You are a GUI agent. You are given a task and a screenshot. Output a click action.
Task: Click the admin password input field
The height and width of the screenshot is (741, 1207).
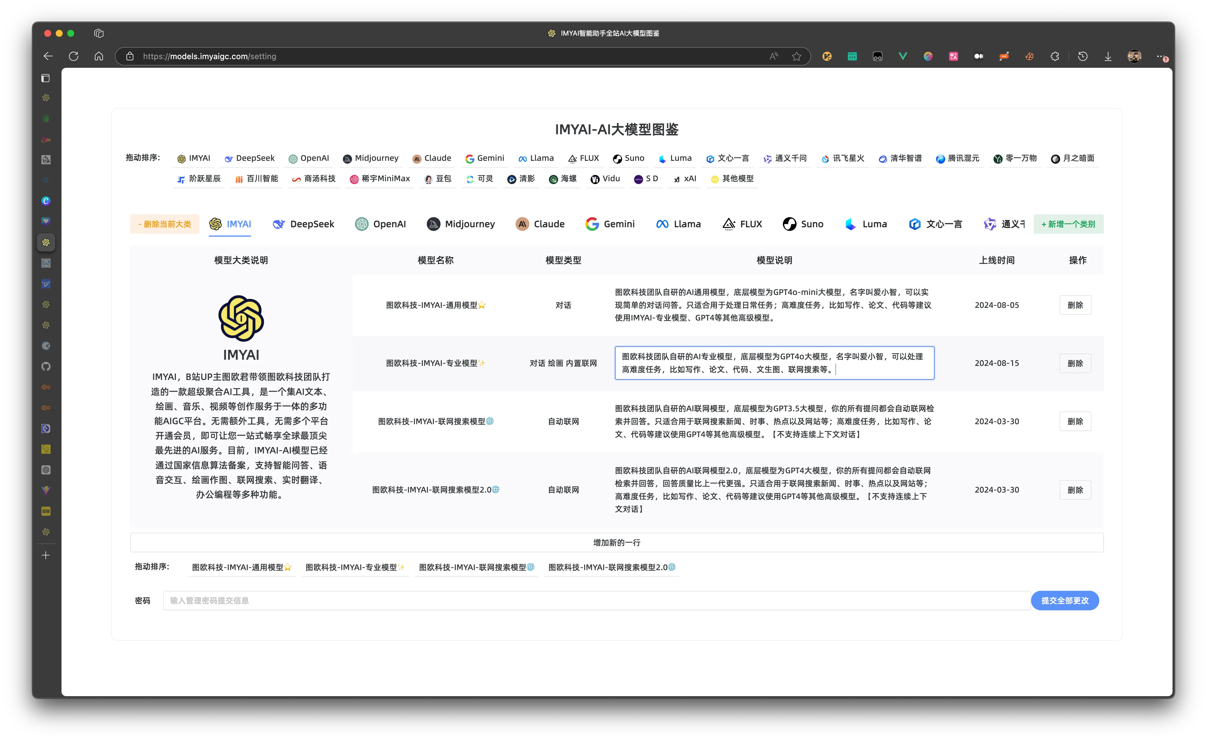597,600
